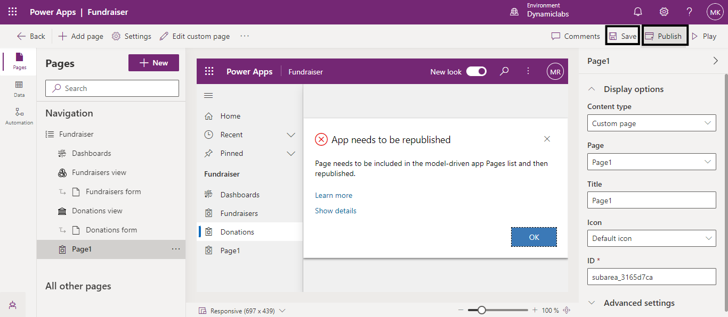This screenshot has height=317, width=728.
Task: Open the settings gear in header
Action: point(664,12)
